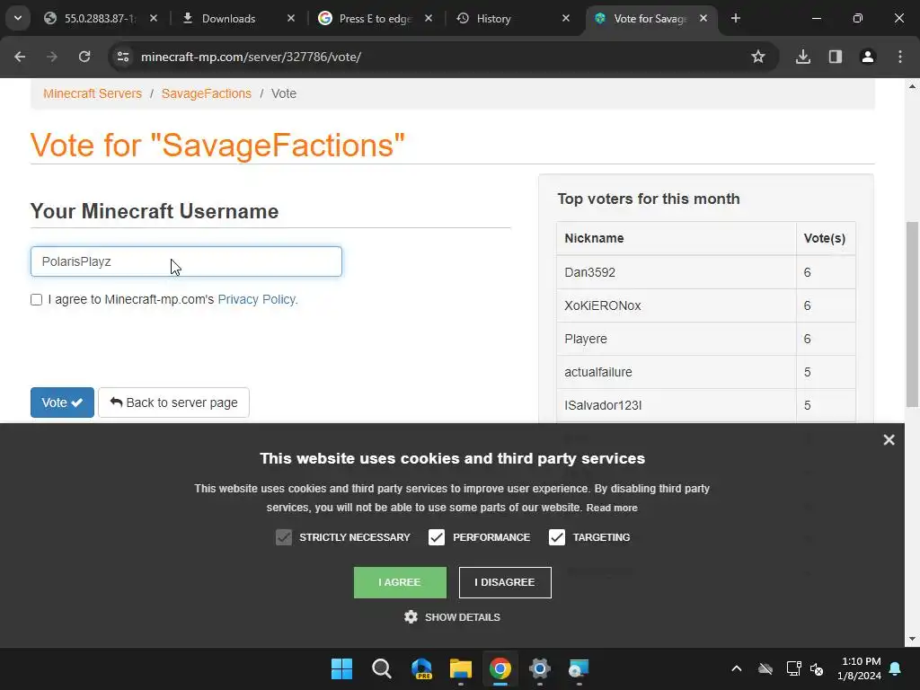Dismiss the cookie banner with X
Screen dimensions: 920x690
[x=889, y=439]
